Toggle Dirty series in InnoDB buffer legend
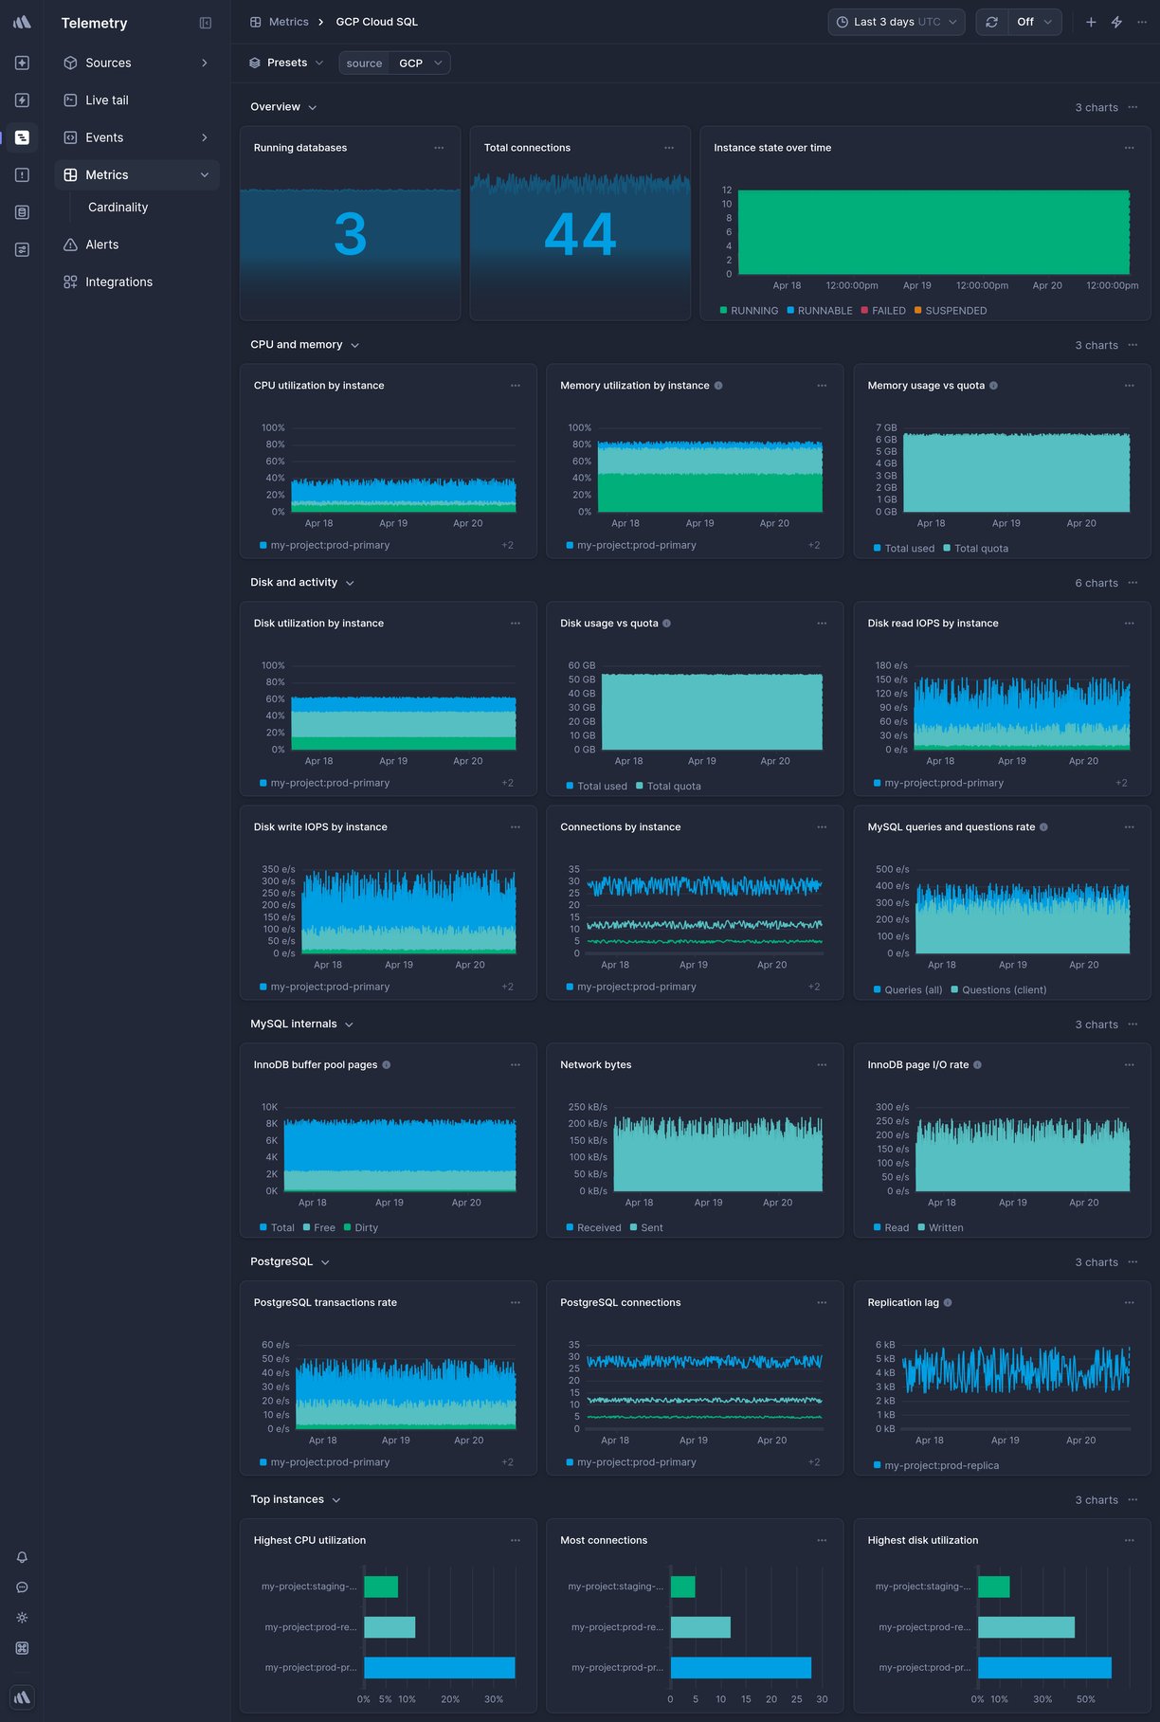The image size is (1160, 1722). pos(361,1228)
